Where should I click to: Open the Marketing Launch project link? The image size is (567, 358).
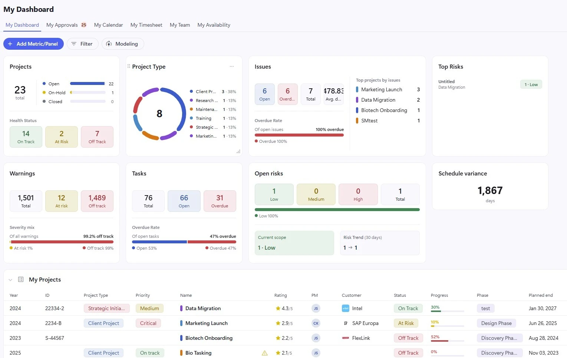coord(207,323)
